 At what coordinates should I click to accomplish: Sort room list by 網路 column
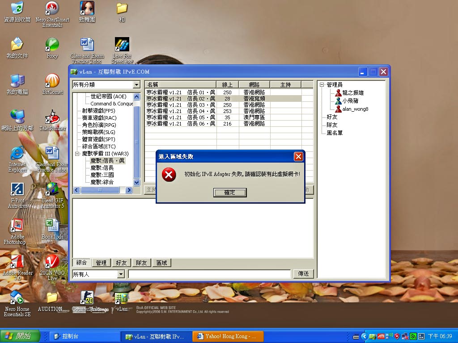[x=254, y=84]
